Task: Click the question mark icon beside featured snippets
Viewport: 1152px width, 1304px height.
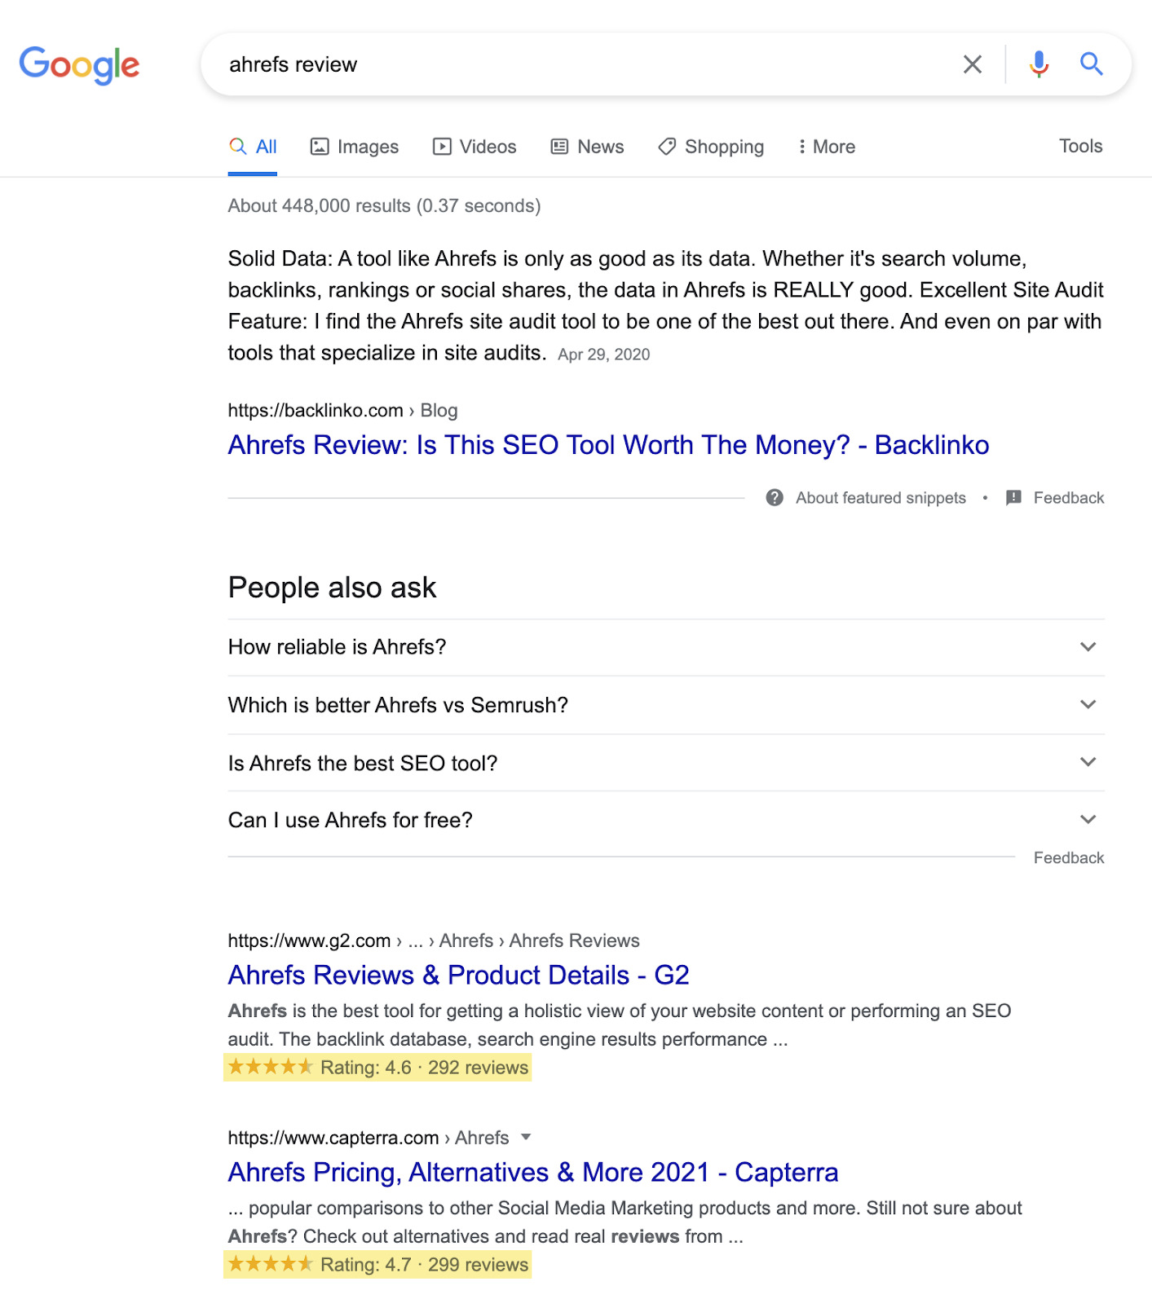Action: (x=775, y=498)
